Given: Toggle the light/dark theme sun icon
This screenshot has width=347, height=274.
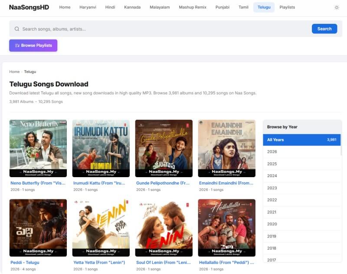Looking at the screenshot, I should pos(337,7).
